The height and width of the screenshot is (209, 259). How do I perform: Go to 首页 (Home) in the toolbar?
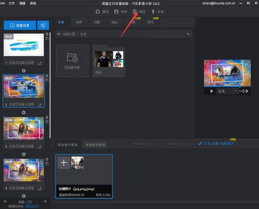tap(97, 12)
